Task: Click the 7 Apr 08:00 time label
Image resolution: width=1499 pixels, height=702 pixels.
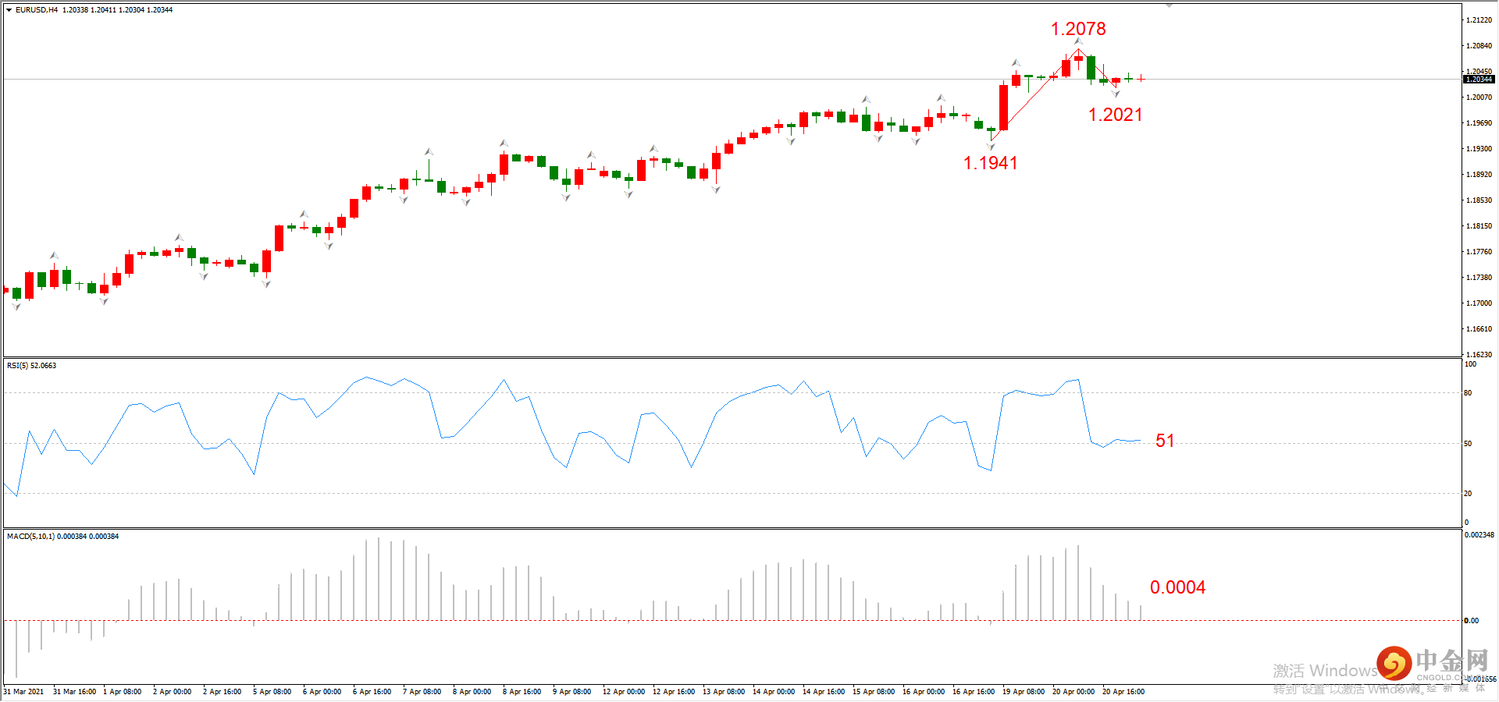Action: tap(422, 692)
